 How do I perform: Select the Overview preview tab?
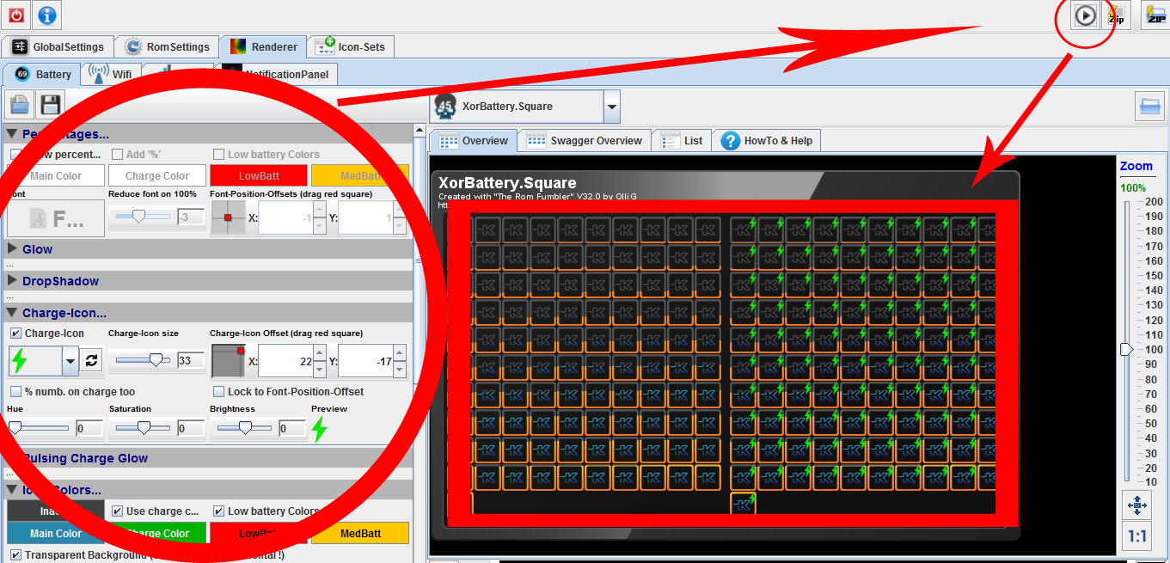[x=474, y=141]
